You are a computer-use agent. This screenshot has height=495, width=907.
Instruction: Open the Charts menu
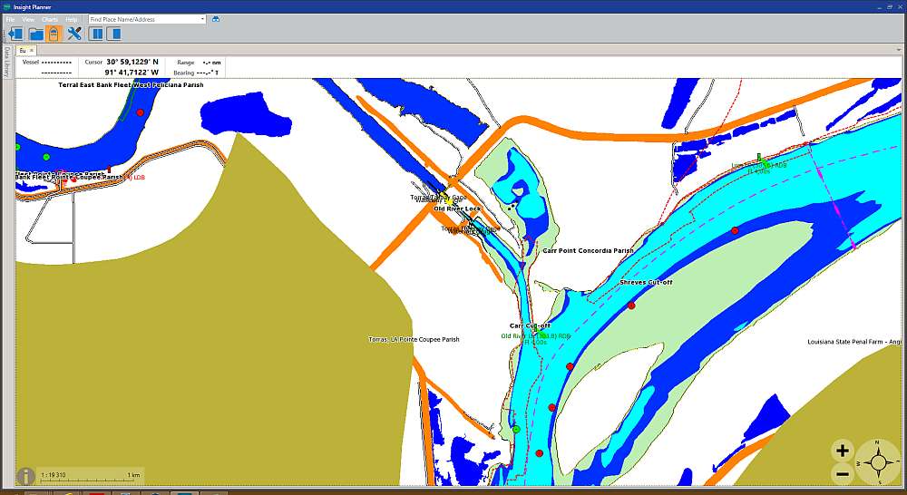(50, 19)
